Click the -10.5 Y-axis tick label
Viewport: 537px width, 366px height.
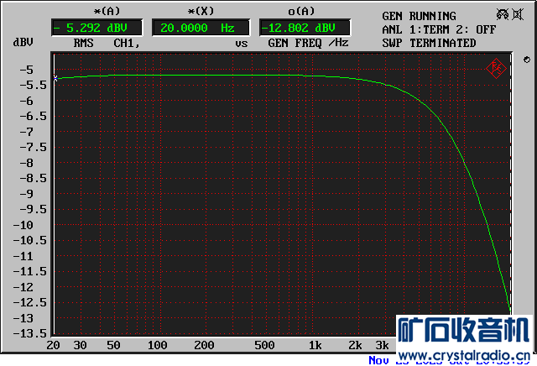(x=30, y=241)
